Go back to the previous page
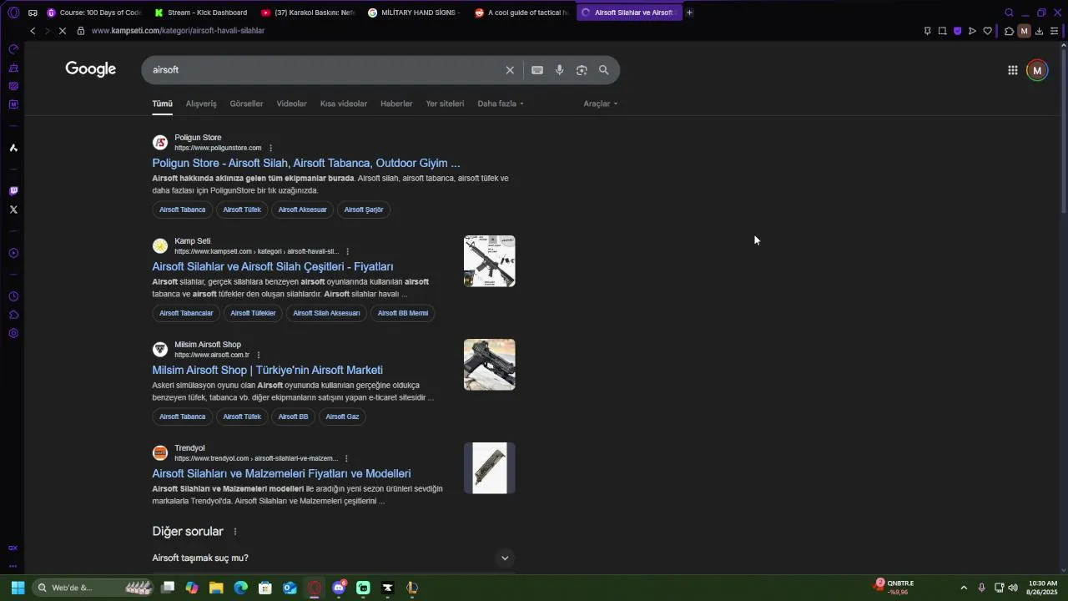1068x601 pixels. tap(33, 31)
